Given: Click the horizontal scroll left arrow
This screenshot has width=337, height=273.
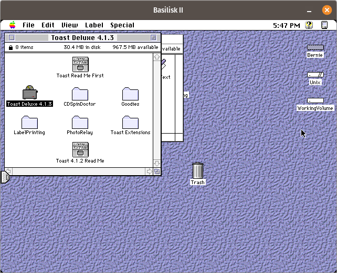Looking at the screenshot, I should tap(8, 171).
